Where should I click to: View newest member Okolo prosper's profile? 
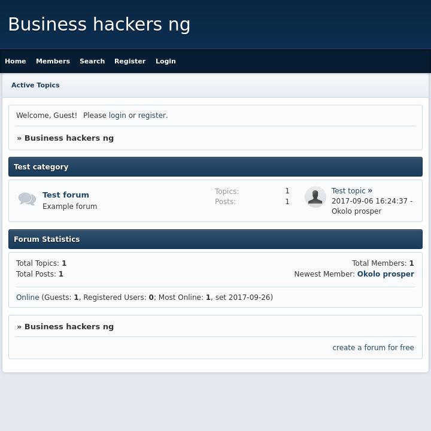pos(386,274)
